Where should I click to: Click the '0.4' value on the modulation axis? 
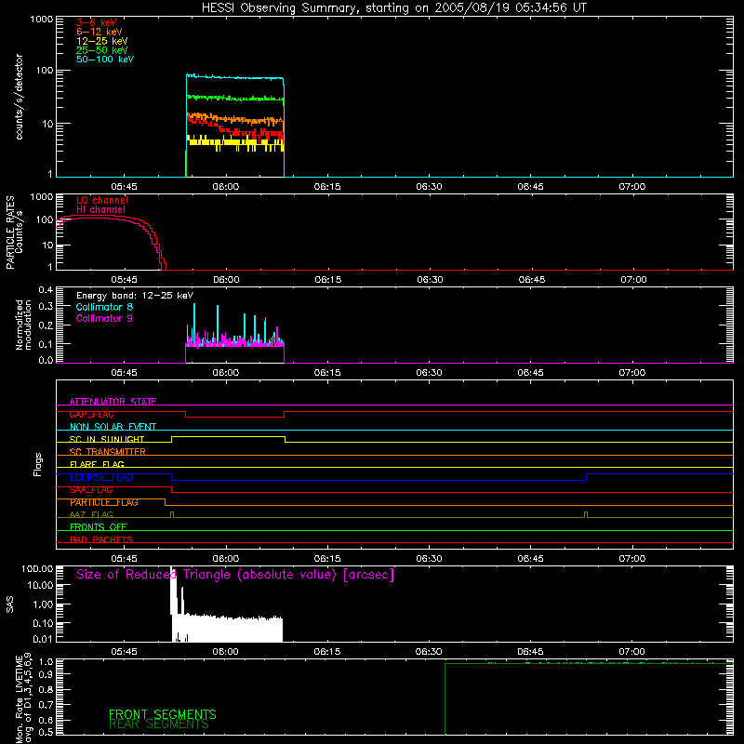46,290
